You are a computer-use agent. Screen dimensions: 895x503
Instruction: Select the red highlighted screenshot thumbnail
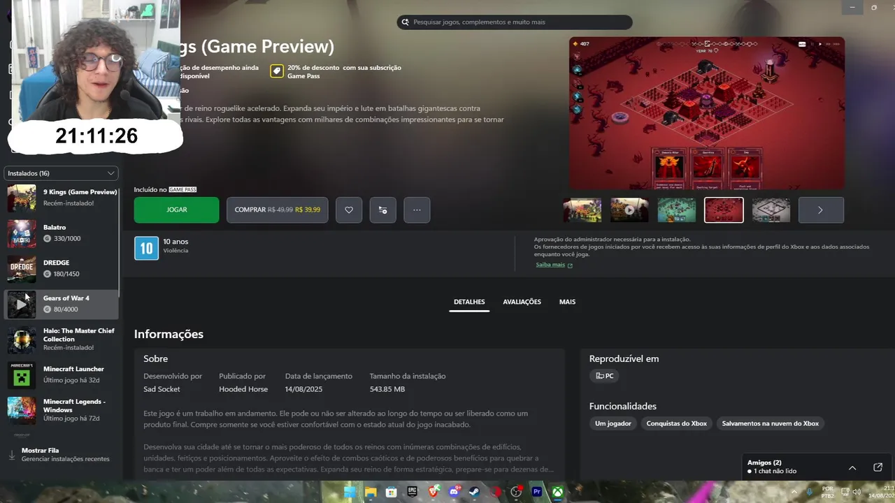tap(724, 210)
